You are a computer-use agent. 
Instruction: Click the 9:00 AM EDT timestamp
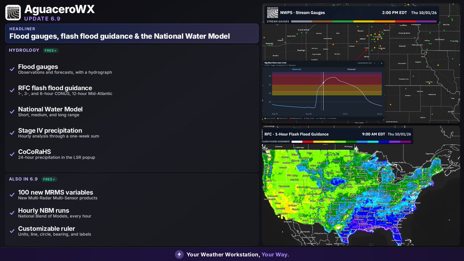coord(374,134)
